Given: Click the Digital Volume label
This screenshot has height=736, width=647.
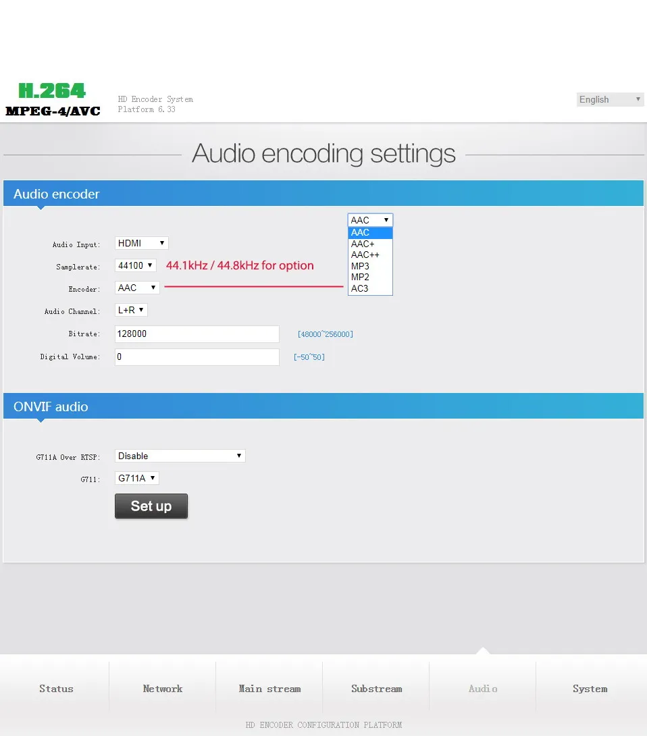Looking at the screenshot, I should [70, 357].
